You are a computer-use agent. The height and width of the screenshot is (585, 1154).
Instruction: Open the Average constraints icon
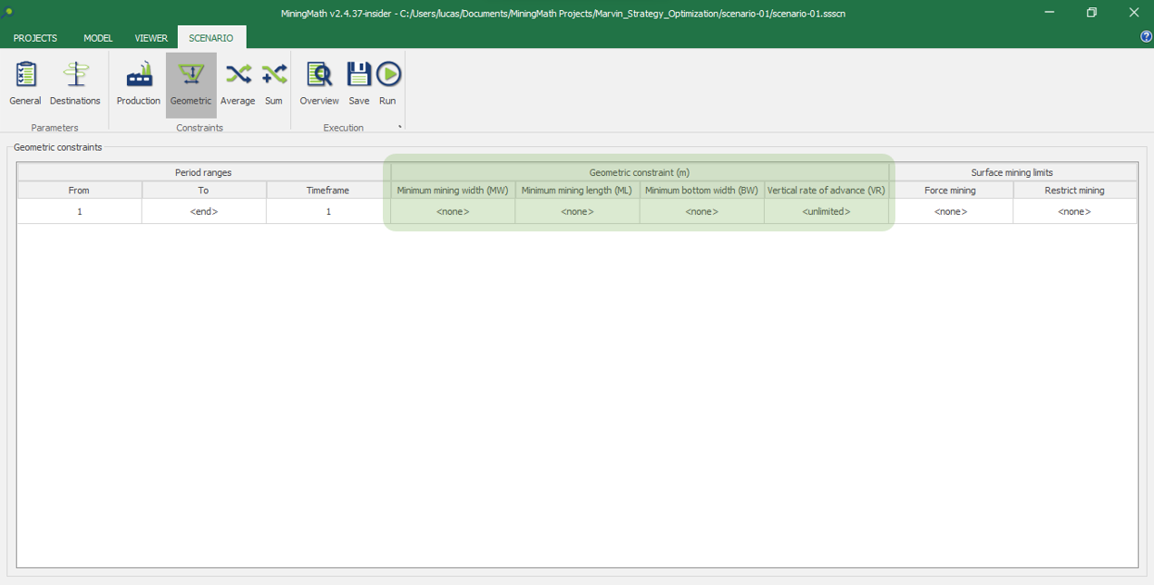[237, 83]
